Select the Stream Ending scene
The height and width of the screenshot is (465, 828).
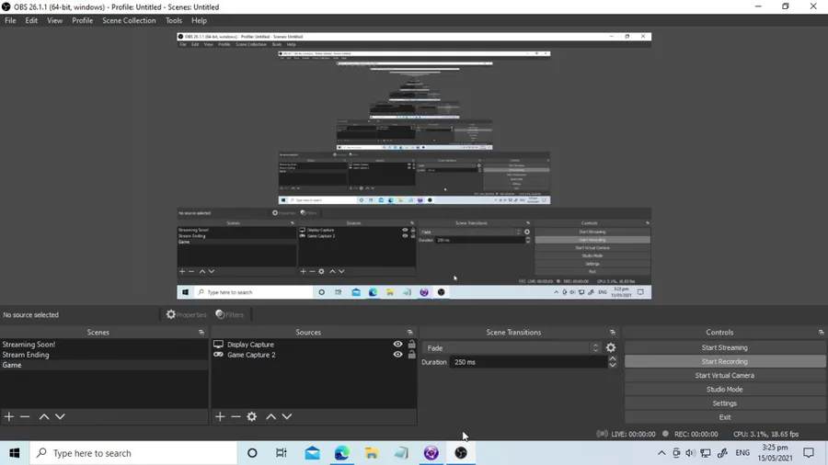[104, 355]
